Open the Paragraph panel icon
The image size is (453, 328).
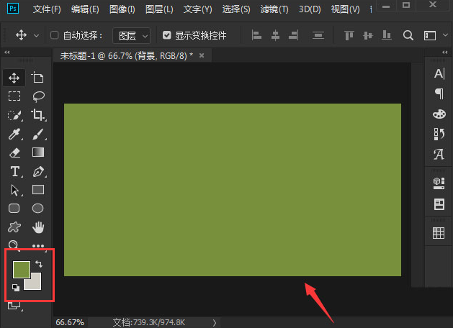(439, 94)
